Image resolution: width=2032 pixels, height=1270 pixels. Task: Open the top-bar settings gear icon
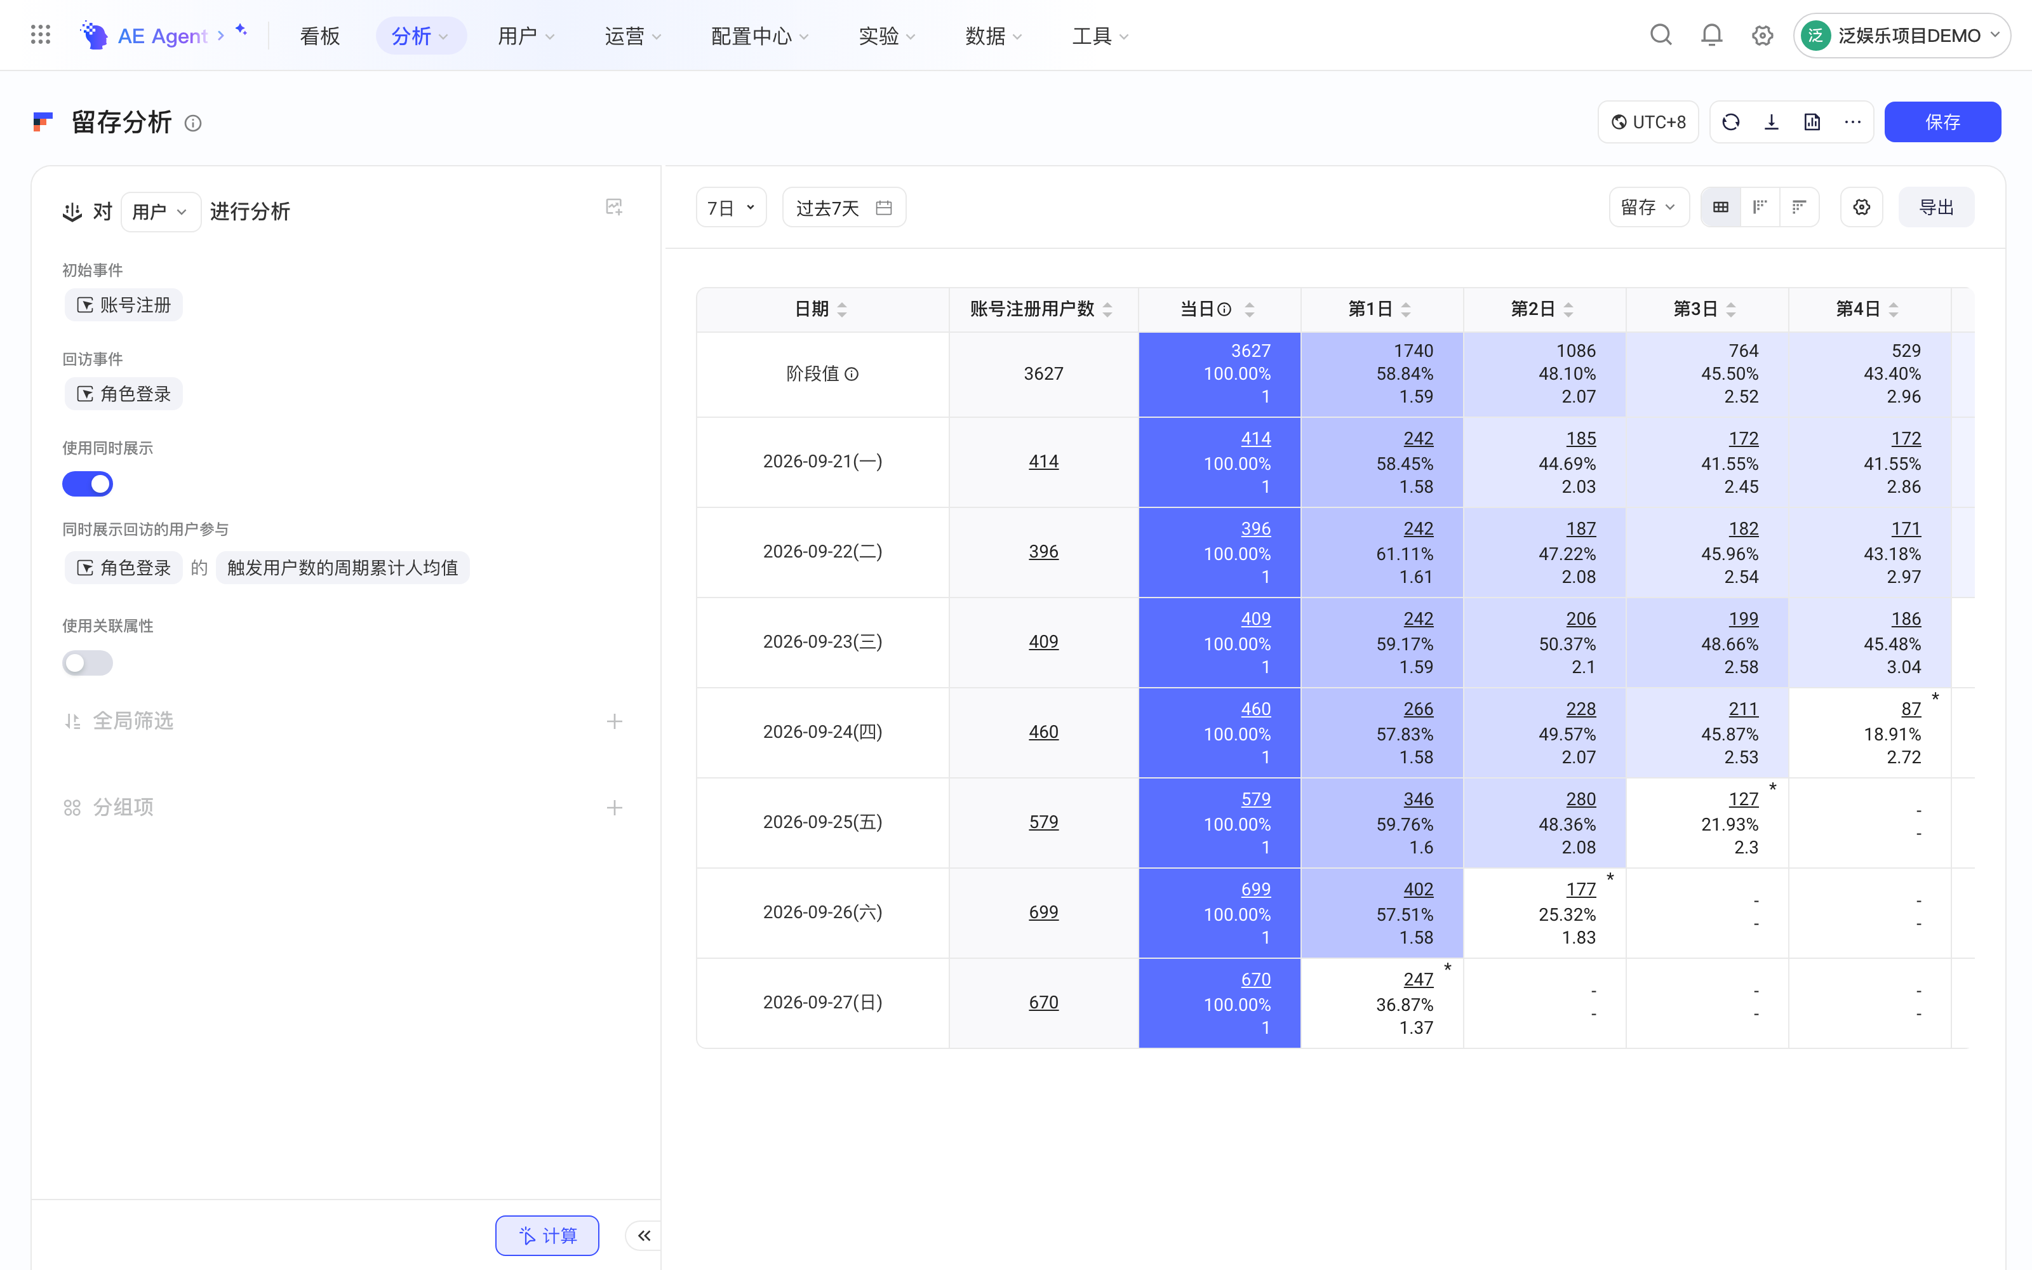pos(1761,36)
